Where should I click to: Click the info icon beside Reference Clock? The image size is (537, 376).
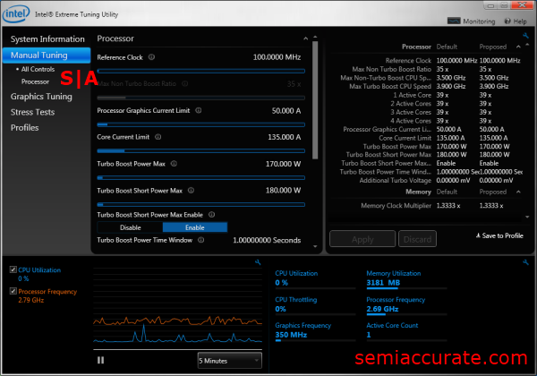coord(151,57)
